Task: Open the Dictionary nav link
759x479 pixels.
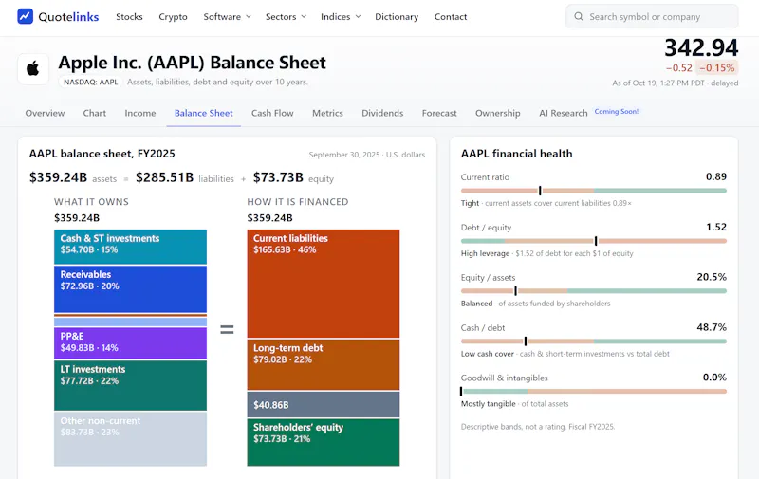Action: click(397, 17)
